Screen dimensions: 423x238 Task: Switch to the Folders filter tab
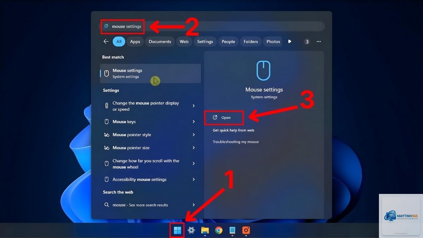pos(251,42)
